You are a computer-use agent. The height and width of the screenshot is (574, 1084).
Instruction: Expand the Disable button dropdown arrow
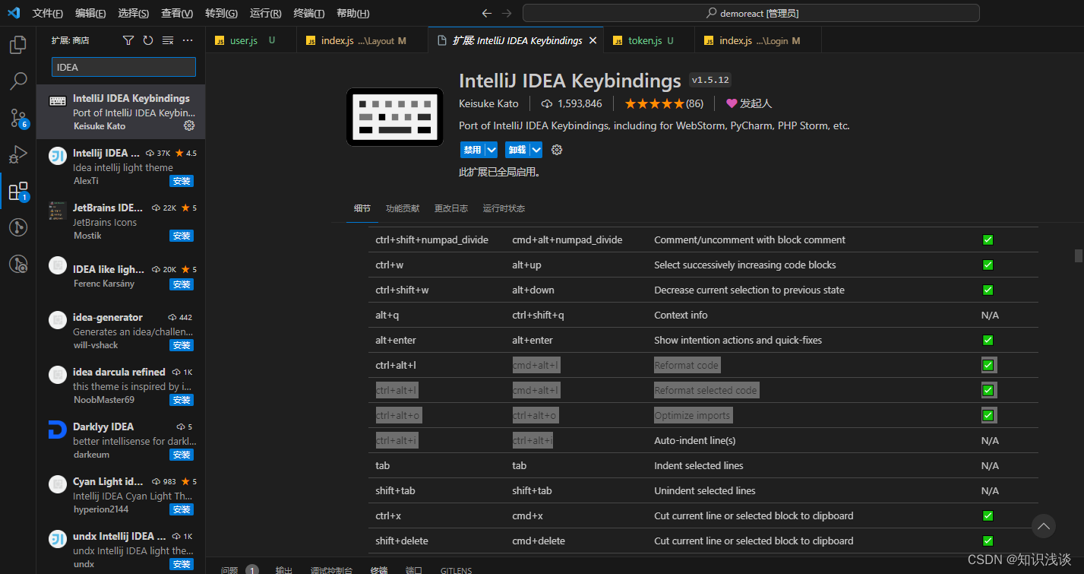(x=491, y=150)
